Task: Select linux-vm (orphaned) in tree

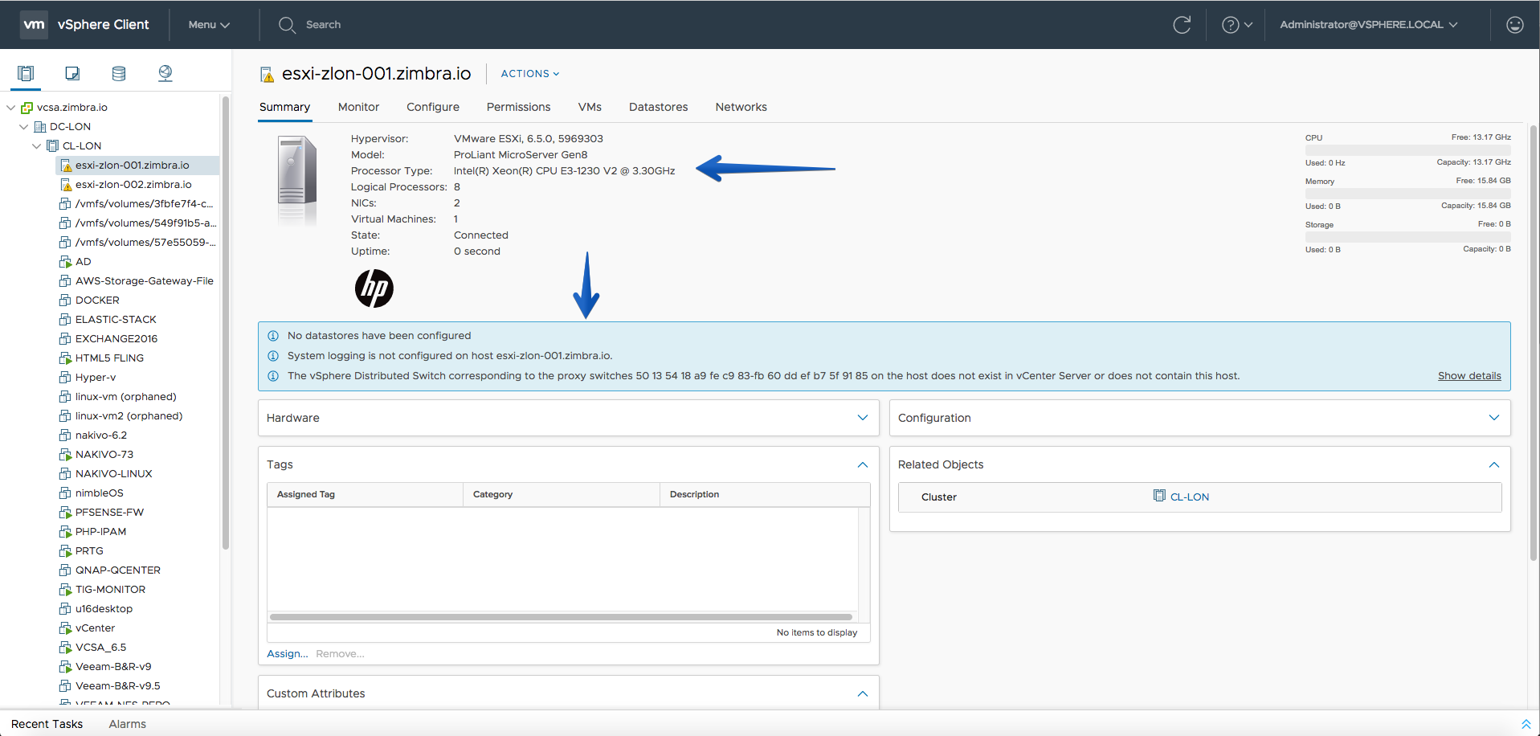Action: 126,397
